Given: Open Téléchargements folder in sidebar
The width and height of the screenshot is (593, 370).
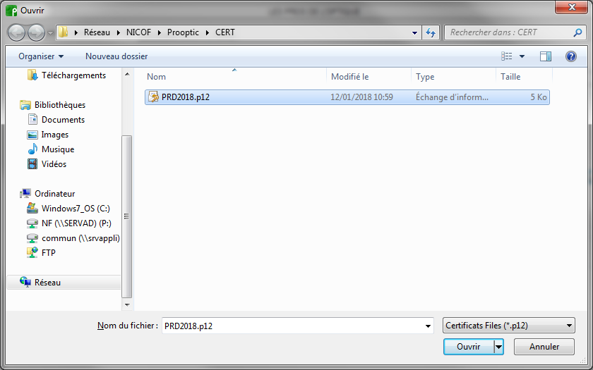Looking at the screenshot, I should [66, 75].
